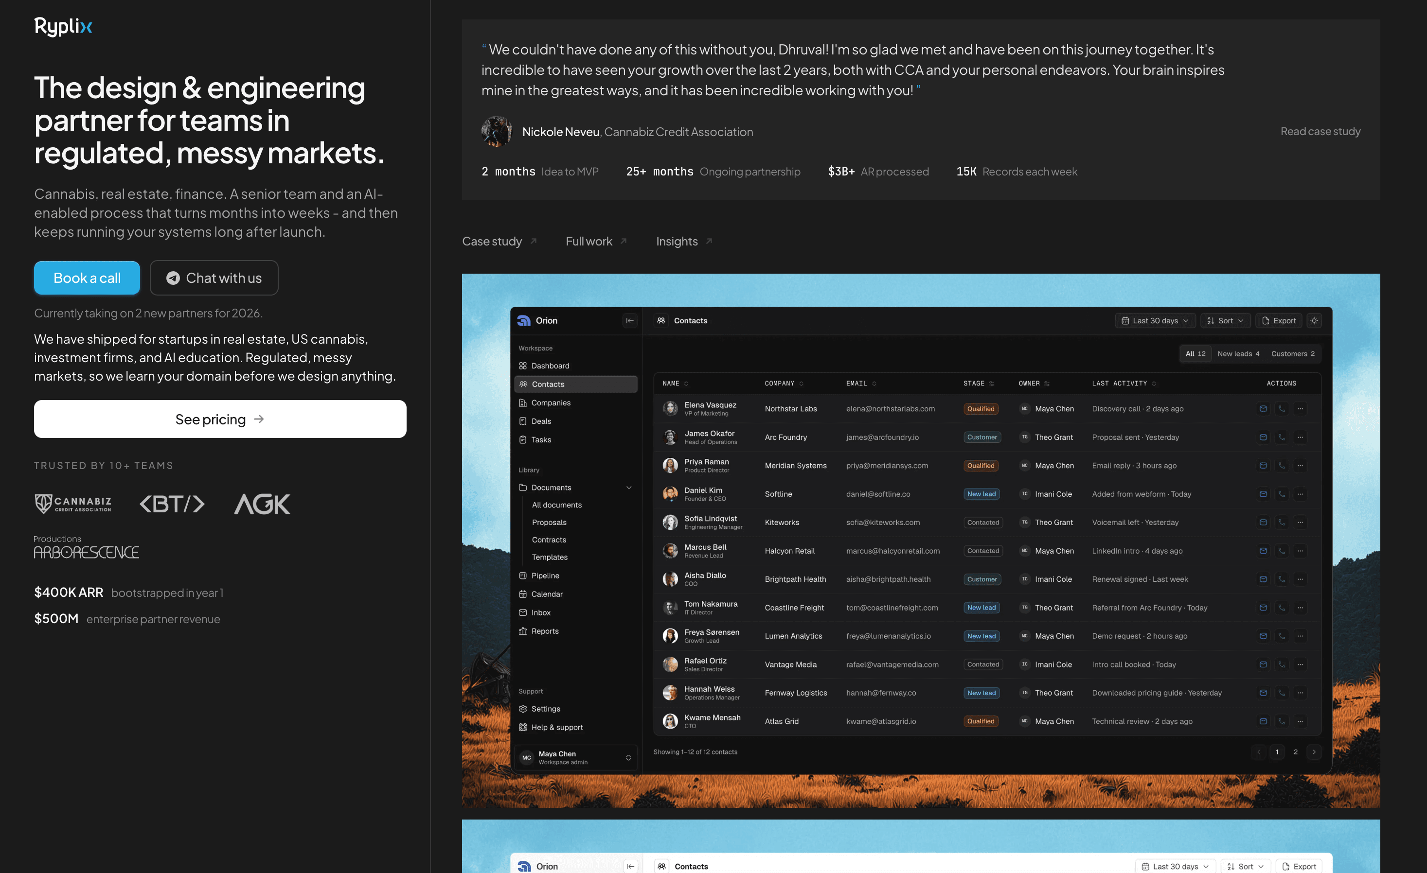
Task: Click the Chat with us button
Action: 214,278
